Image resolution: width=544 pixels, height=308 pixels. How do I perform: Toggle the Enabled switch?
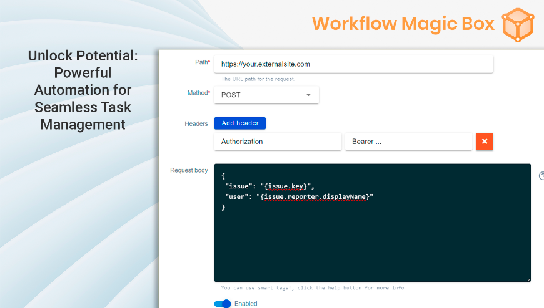point(223,304)
